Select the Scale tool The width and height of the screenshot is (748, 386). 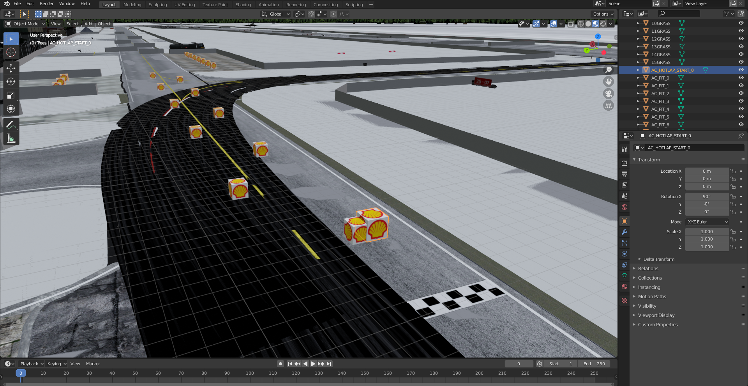click(x=11, y=96)
